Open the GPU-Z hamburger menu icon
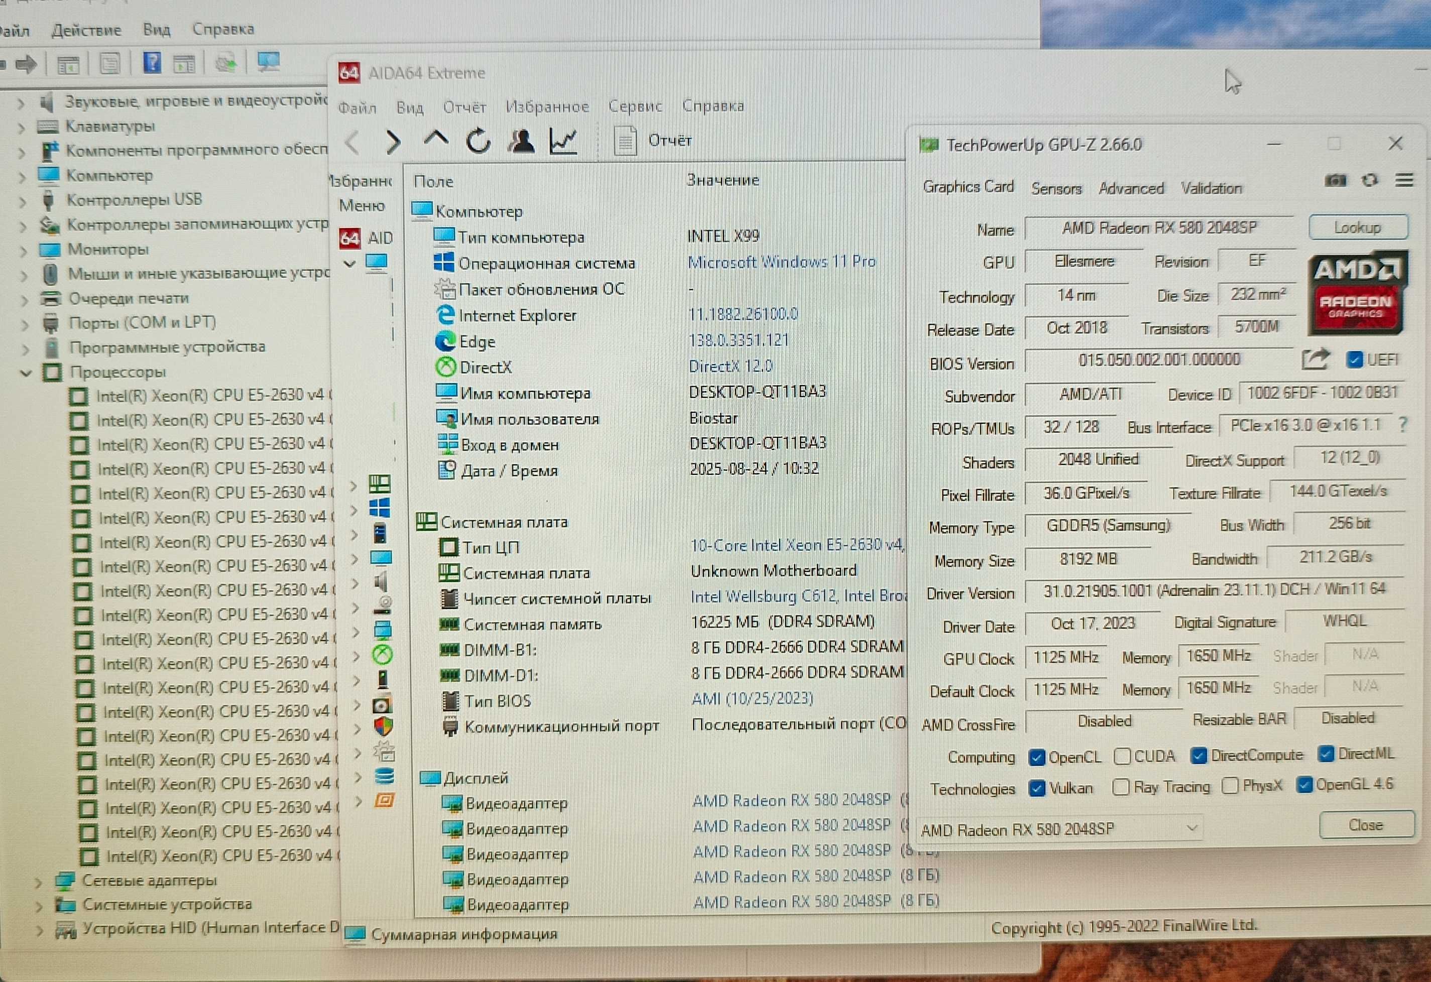The image size is (1431, 982). click(1404, 180)
